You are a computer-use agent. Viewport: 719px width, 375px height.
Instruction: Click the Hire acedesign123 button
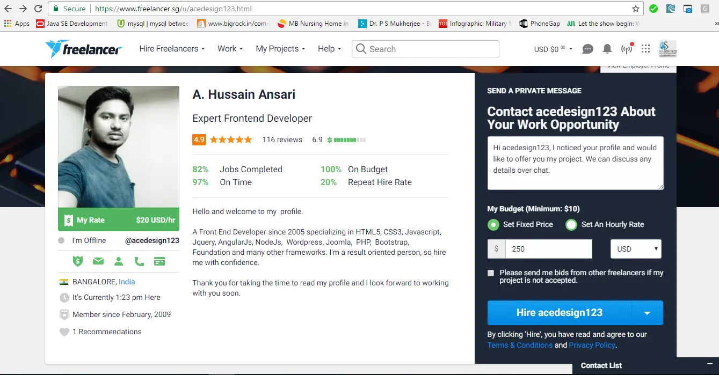pos(560,313)
